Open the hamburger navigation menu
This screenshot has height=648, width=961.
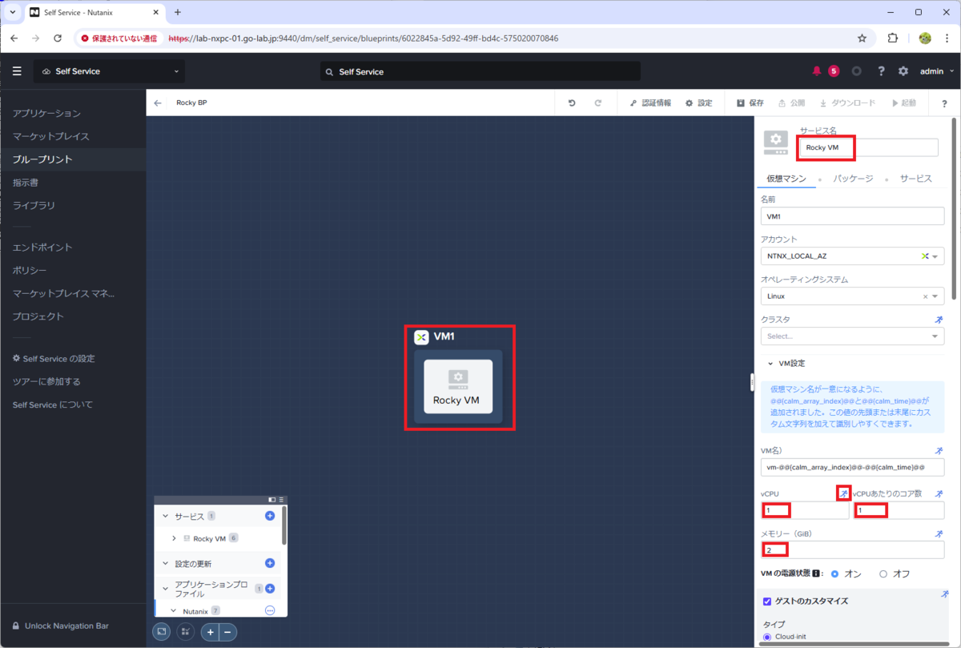tap(17, 71)
